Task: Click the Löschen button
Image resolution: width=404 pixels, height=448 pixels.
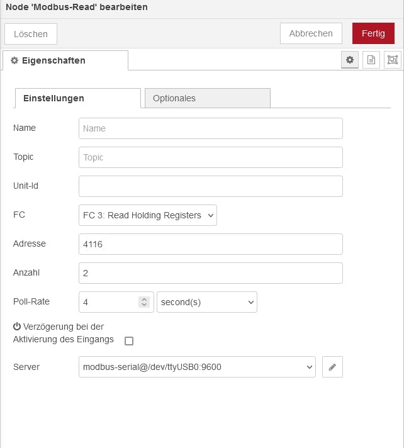Action: coord(31,34)
